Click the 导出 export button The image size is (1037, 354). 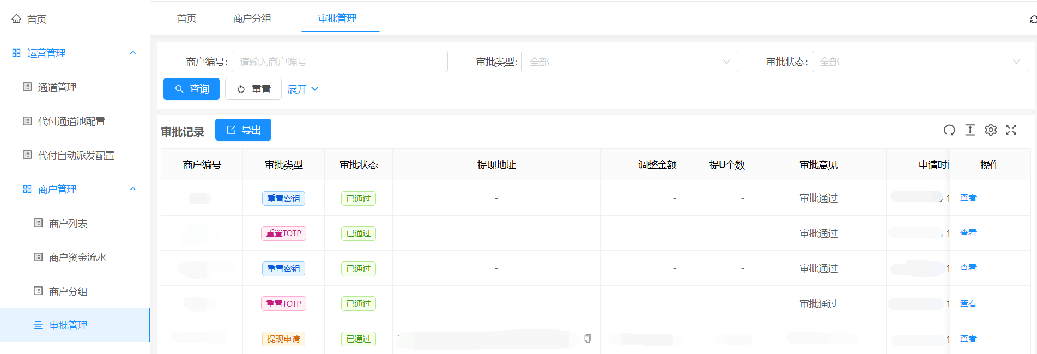pyautogui.click(x=243, y=130)
